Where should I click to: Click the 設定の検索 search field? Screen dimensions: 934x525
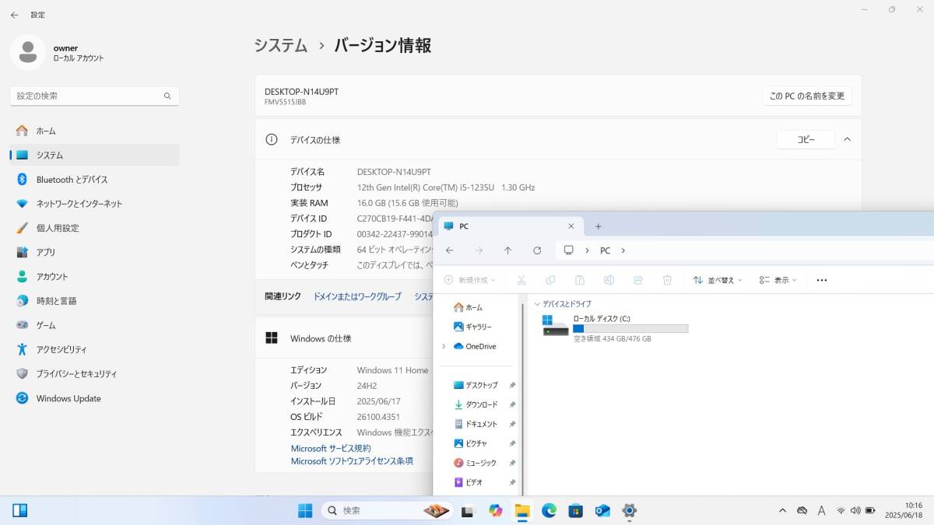93,95
